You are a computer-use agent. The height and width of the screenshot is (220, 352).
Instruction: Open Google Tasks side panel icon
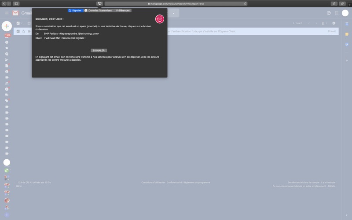point(347,44)
